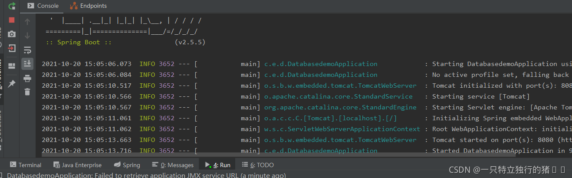Click 'o.a.c.c.C.[Tomcat].[localhost].[/]' logger name
572x178 pixels.
(x=331, y=118)
